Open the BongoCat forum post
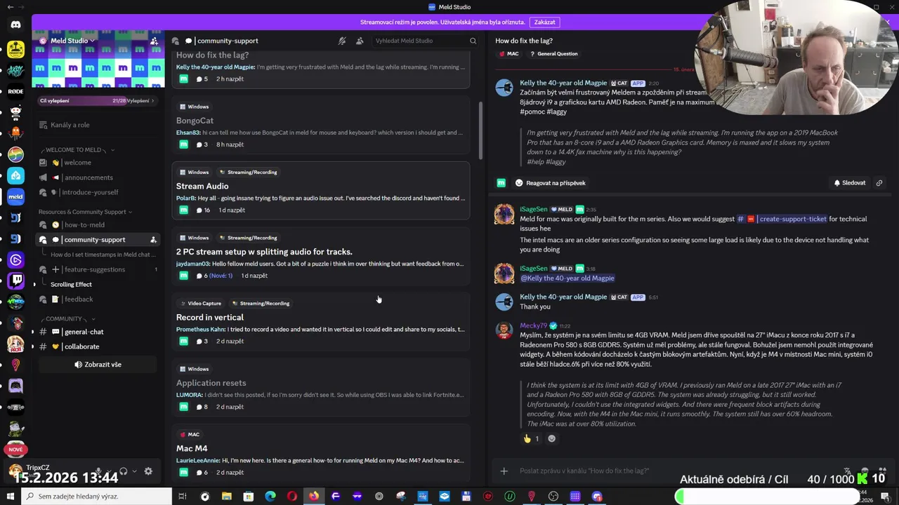Screen dimensions: 899x505 [x=321, y=126]
